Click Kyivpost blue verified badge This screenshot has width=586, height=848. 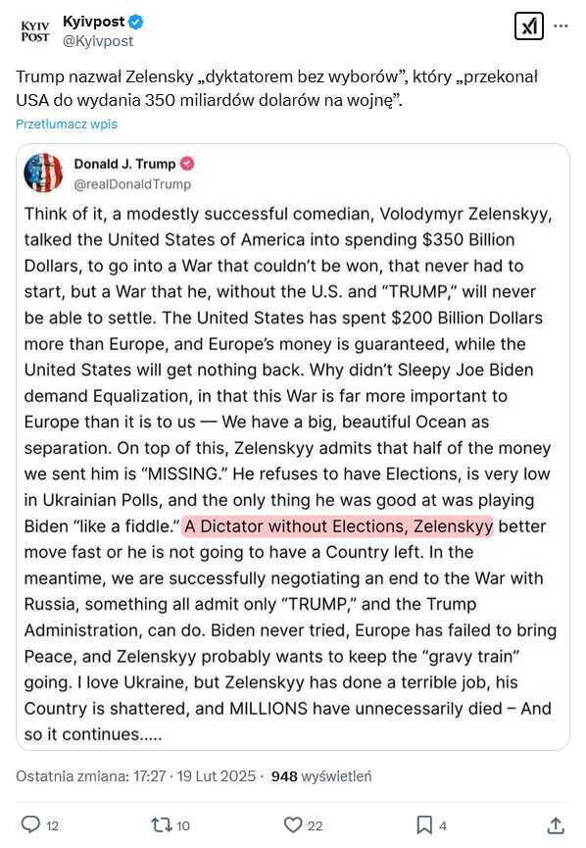[135, 22]
